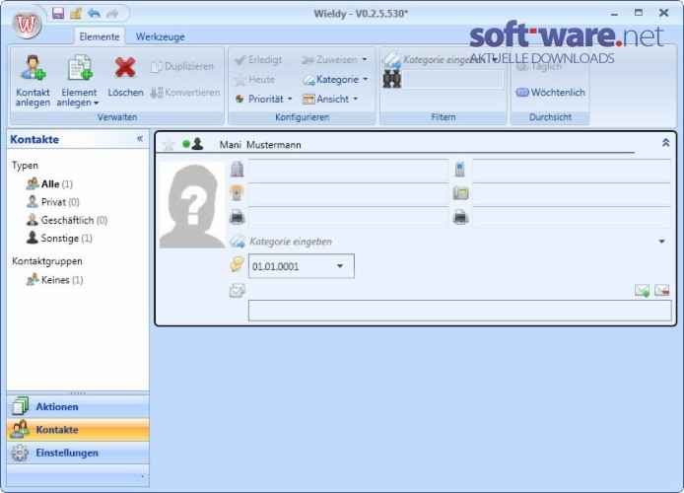Click the email envelopes icon

237,290
